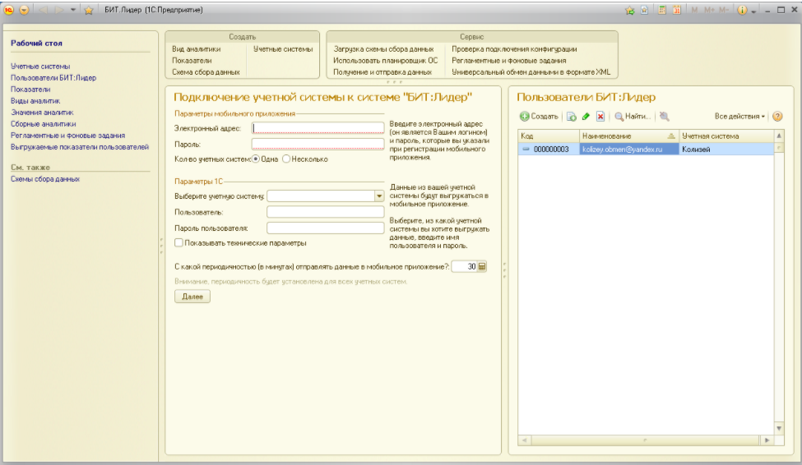
Task: Open Виды аналитик sidebar link
Action: (x=35, y=101)
